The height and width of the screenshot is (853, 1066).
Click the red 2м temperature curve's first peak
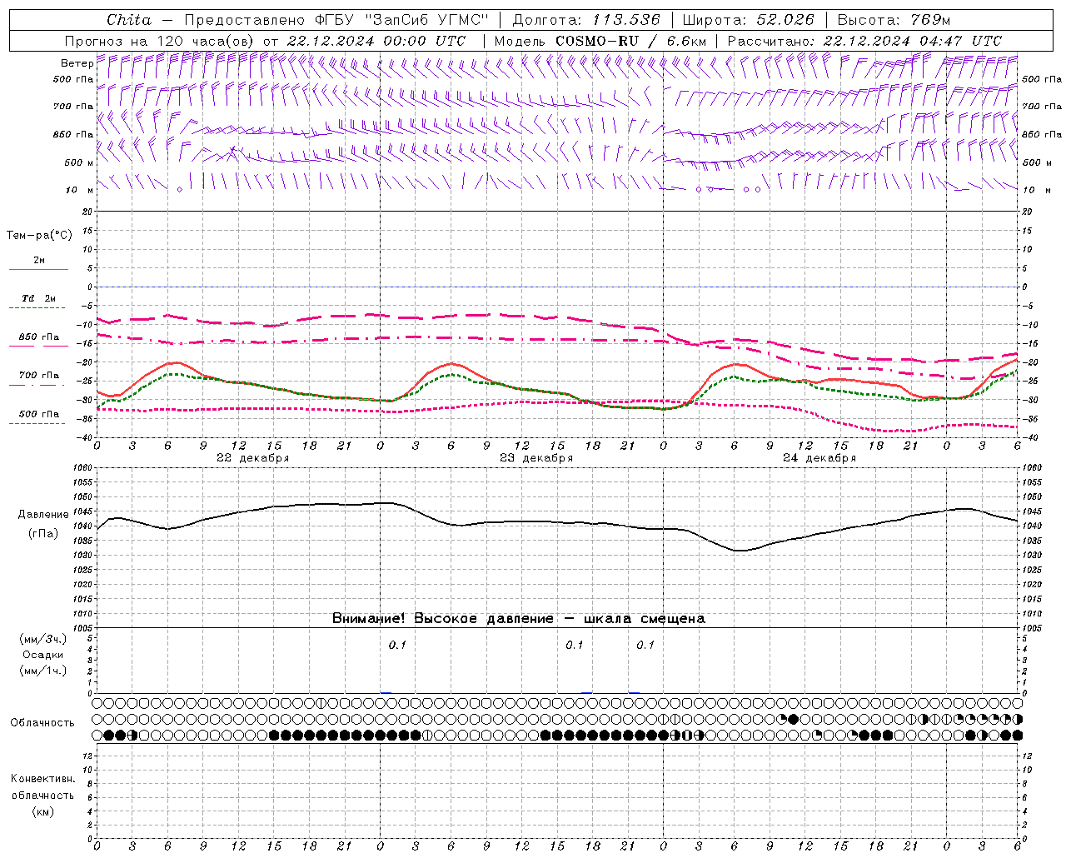(174, 362)
